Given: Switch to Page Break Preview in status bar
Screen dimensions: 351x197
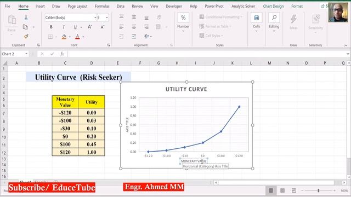Looking at the screenshot, I should tap(294, 190).
